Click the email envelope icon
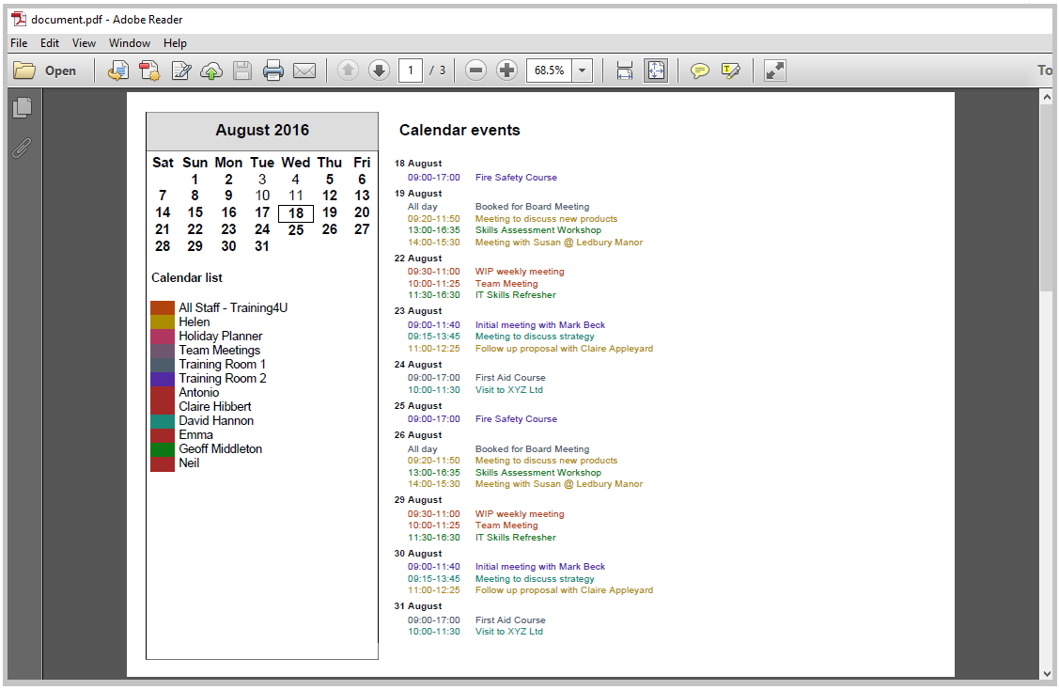This screenshot has height=690, width=1059. tap(304, 71)
